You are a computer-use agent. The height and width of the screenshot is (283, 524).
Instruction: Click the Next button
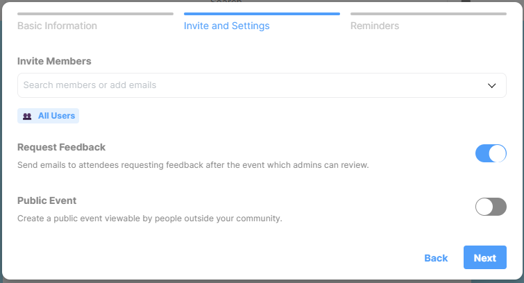[485, 257]
